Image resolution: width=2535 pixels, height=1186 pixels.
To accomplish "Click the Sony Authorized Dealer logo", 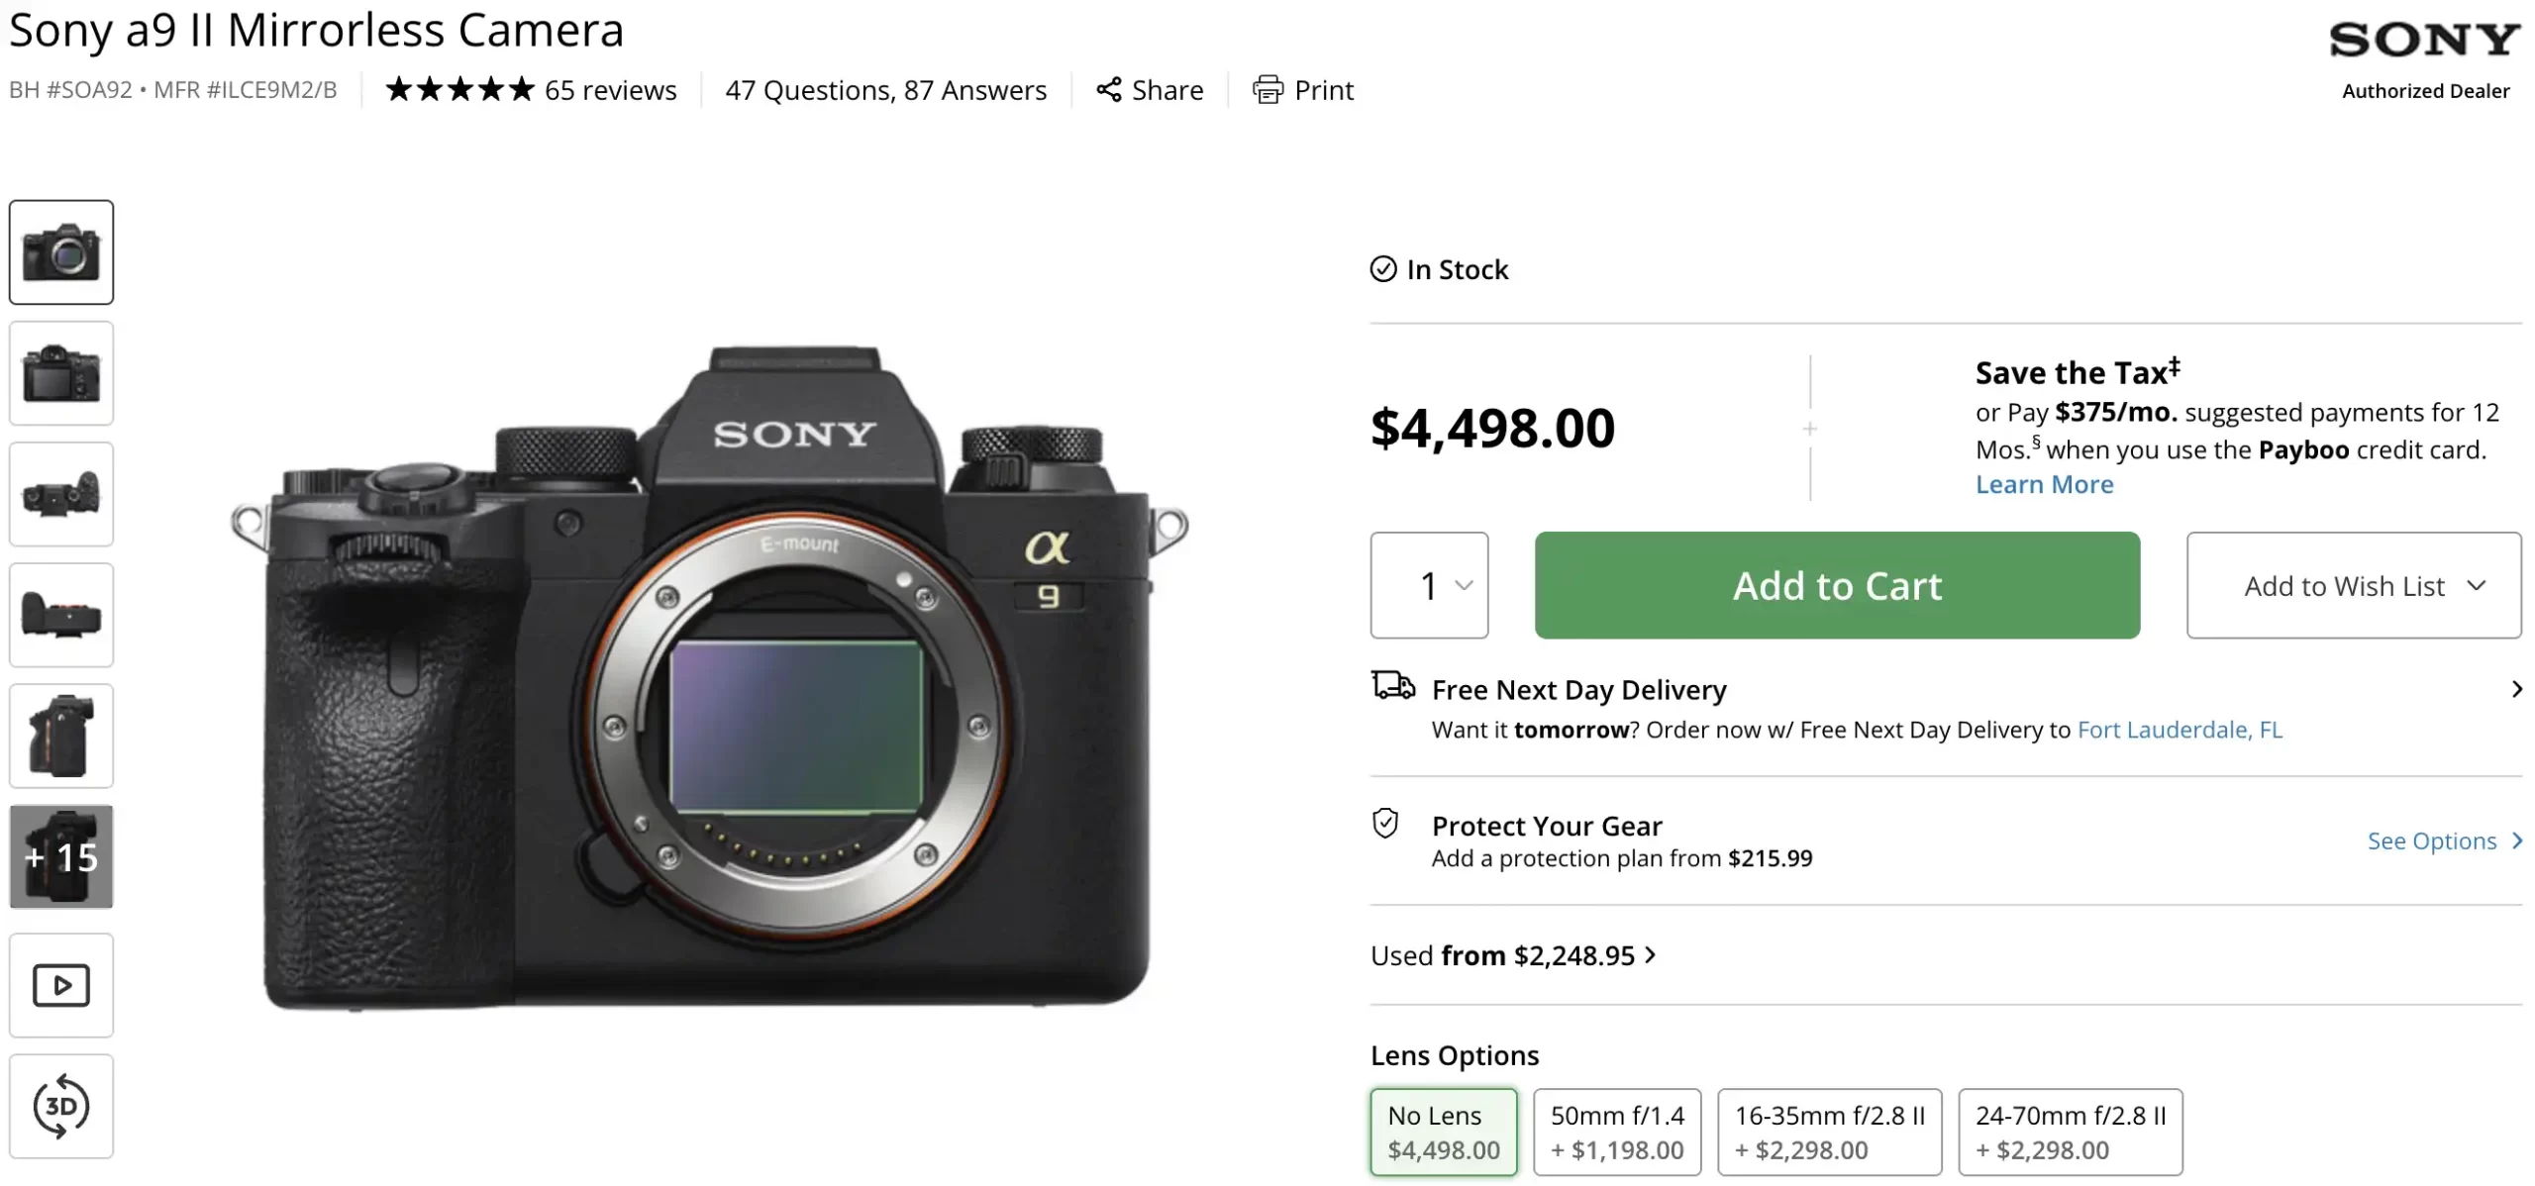I will pyautogui.click(x=2424, y=59).
